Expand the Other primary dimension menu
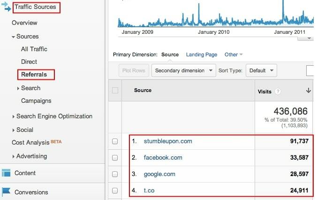The width and height of the screenshot is (317, 200). 234,54
